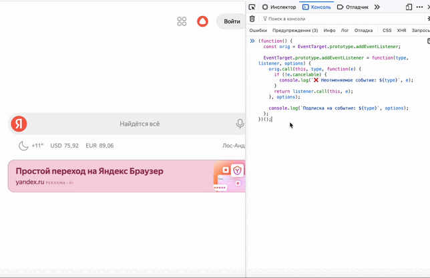Click the 'Подписка на событие' console.log line
Viewport: 430px width, 278px height.
339,108
